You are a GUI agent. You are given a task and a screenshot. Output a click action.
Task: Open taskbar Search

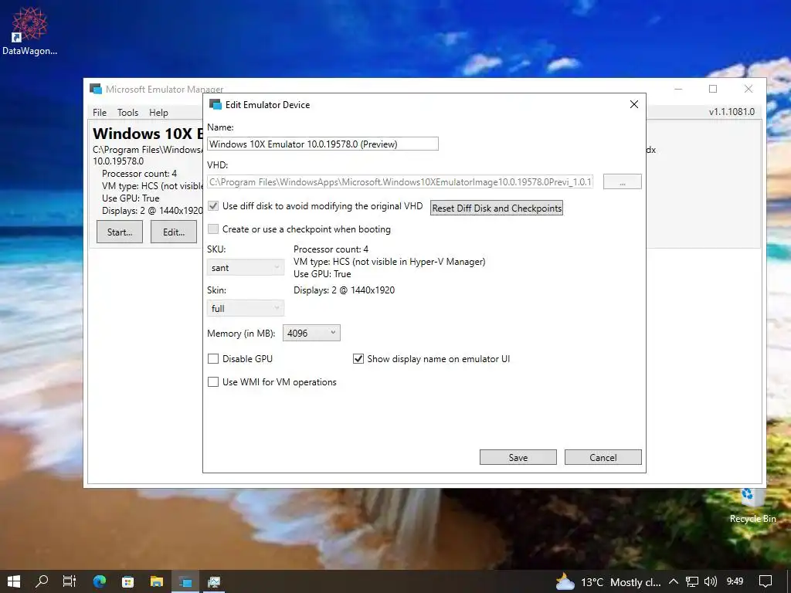42,581
